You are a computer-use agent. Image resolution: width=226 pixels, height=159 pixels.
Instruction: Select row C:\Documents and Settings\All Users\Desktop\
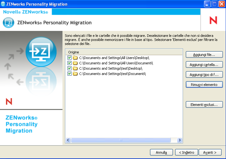click(x=114, y=58)
